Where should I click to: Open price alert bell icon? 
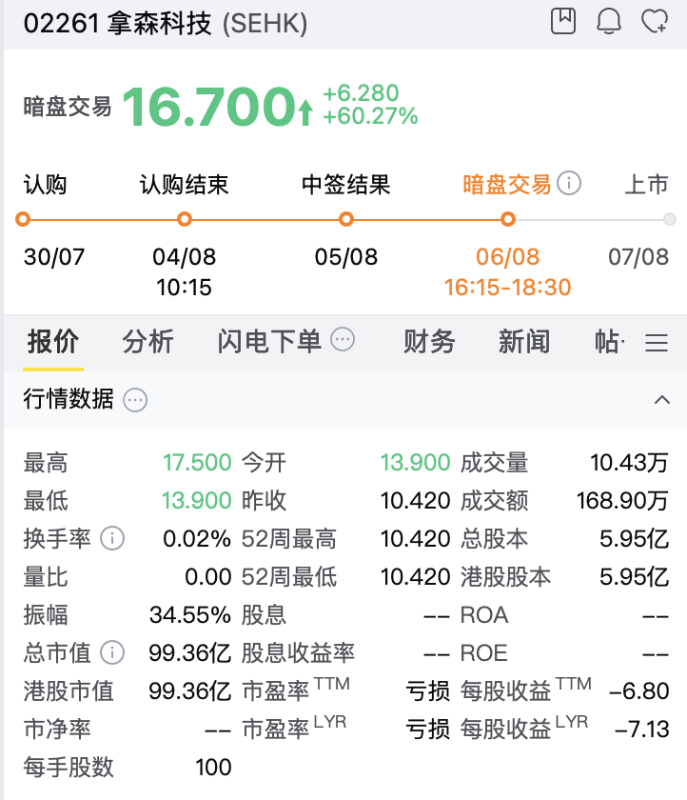(609, 21)
